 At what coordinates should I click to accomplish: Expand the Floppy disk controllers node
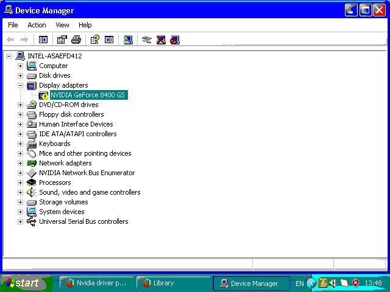coord(20,115)
